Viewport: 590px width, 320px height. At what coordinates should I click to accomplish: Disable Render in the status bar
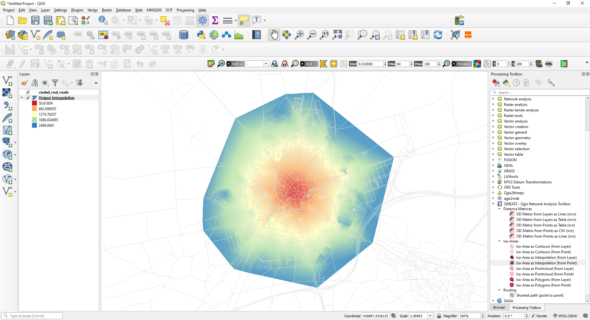click(533, 316)
